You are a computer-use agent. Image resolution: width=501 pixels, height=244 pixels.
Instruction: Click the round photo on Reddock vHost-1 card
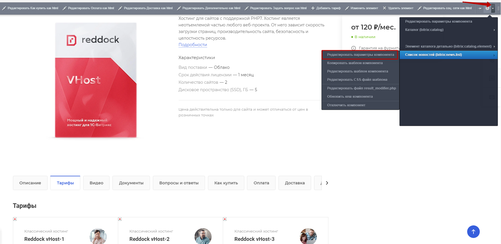point(98,236)
